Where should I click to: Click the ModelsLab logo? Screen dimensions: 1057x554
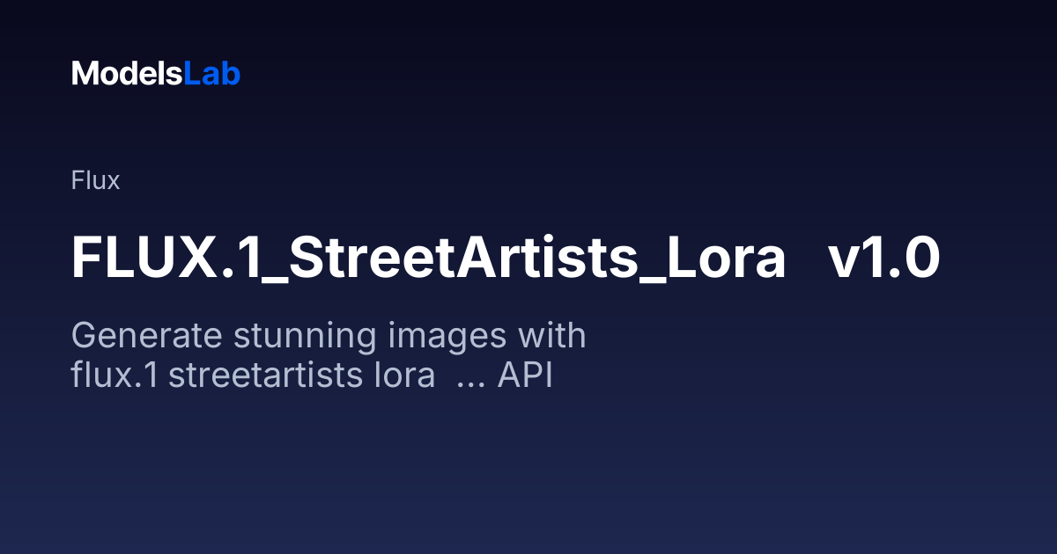(155, 74)
